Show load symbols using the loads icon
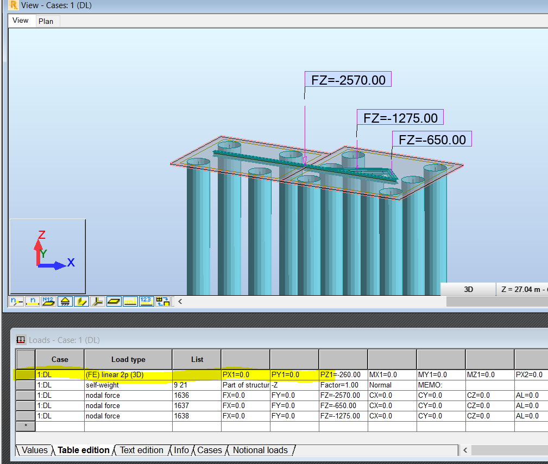The width and height of the screenshot is (548, 464). click(x=130, y=301)
